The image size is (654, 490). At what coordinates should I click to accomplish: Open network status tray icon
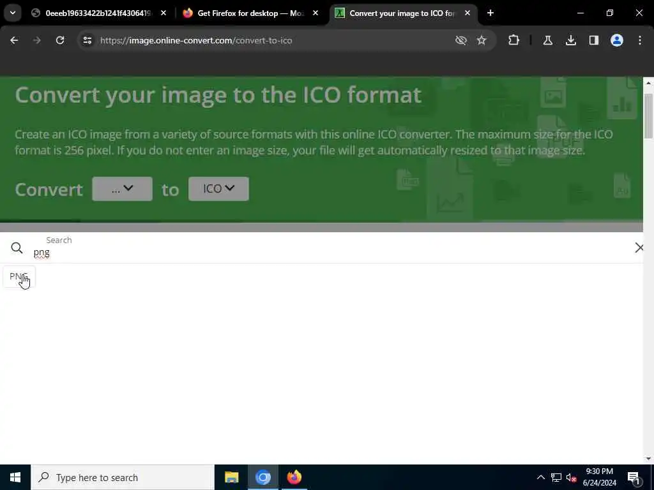556,477
